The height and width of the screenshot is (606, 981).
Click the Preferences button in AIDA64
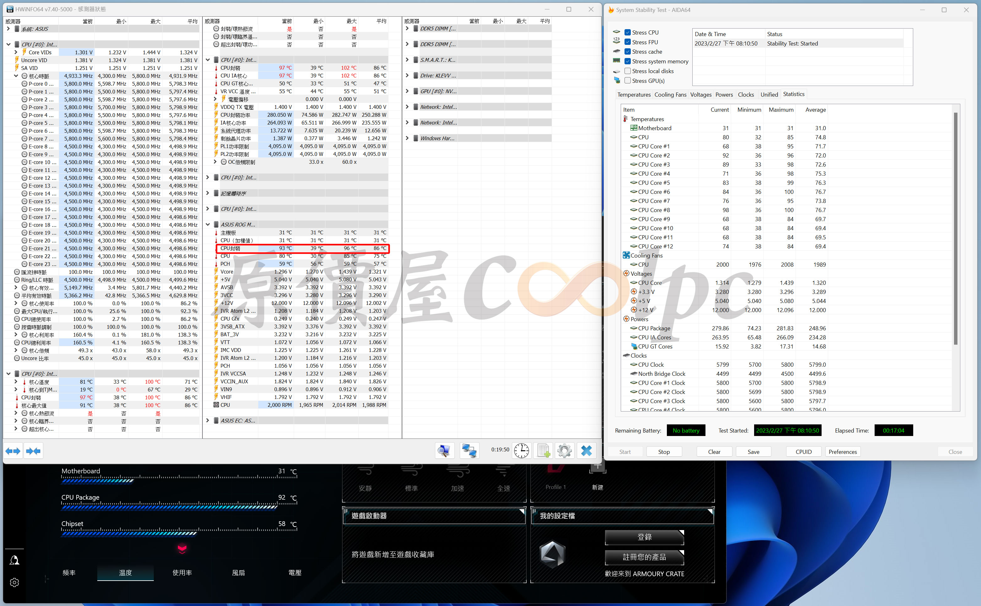pyautogui.click(x=842, y=452)
